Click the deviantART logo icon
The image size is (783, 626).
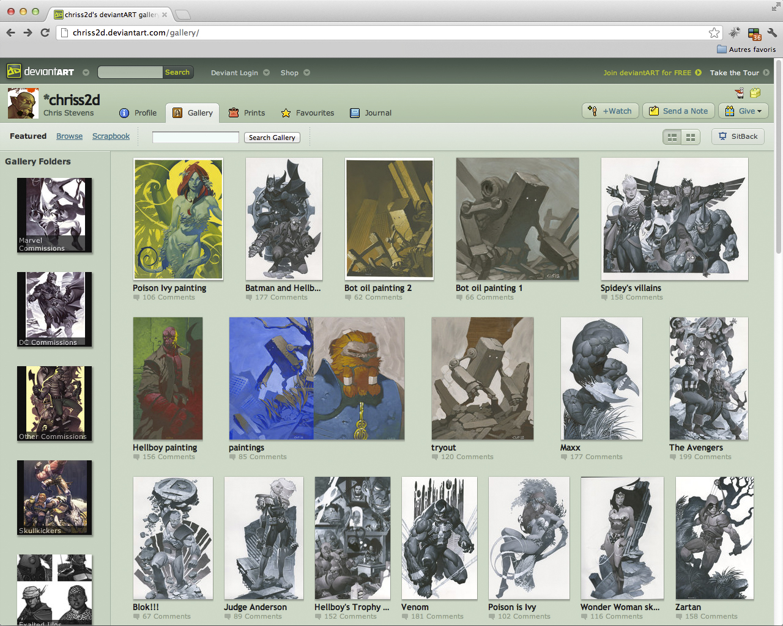[13, 72]
